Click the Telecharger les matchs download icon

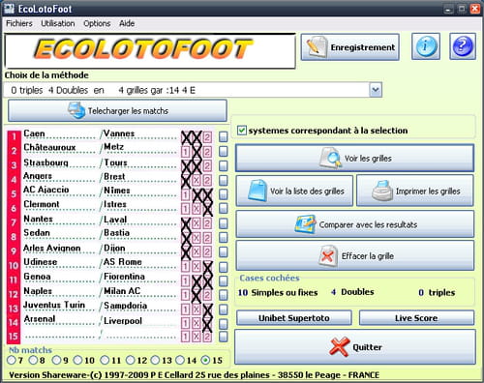(76, 110)
